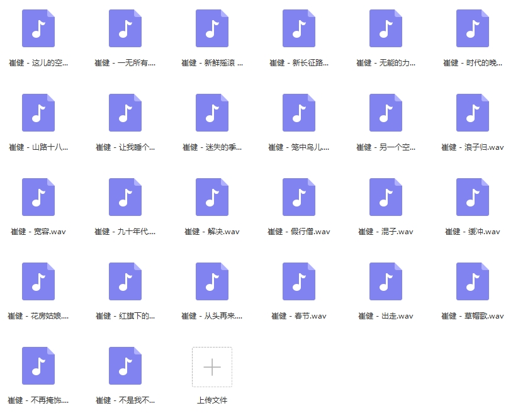Image resolution: width=518 pixels, height=413 pixels.
Task: Select the audio file icon for 崔健 - 九十年代...
Action: 125,197
